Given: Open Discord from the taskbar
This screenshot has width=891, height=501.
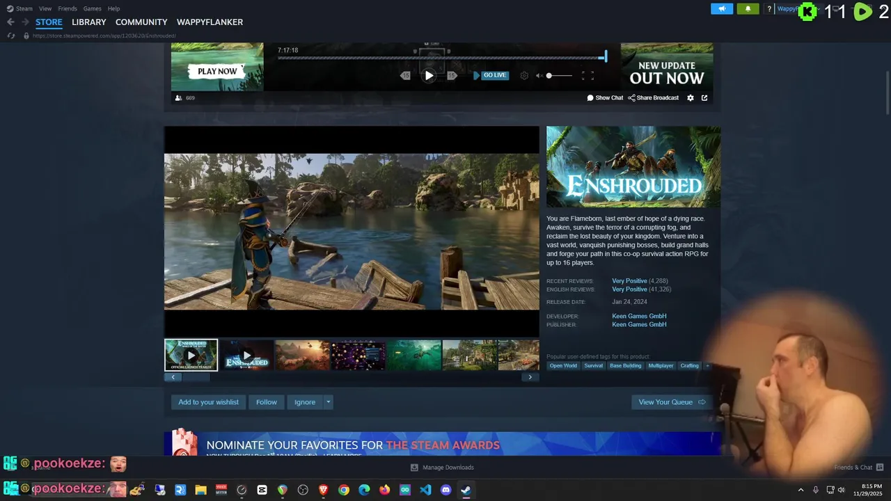Looking at the screenshot, I should point(446,490).
